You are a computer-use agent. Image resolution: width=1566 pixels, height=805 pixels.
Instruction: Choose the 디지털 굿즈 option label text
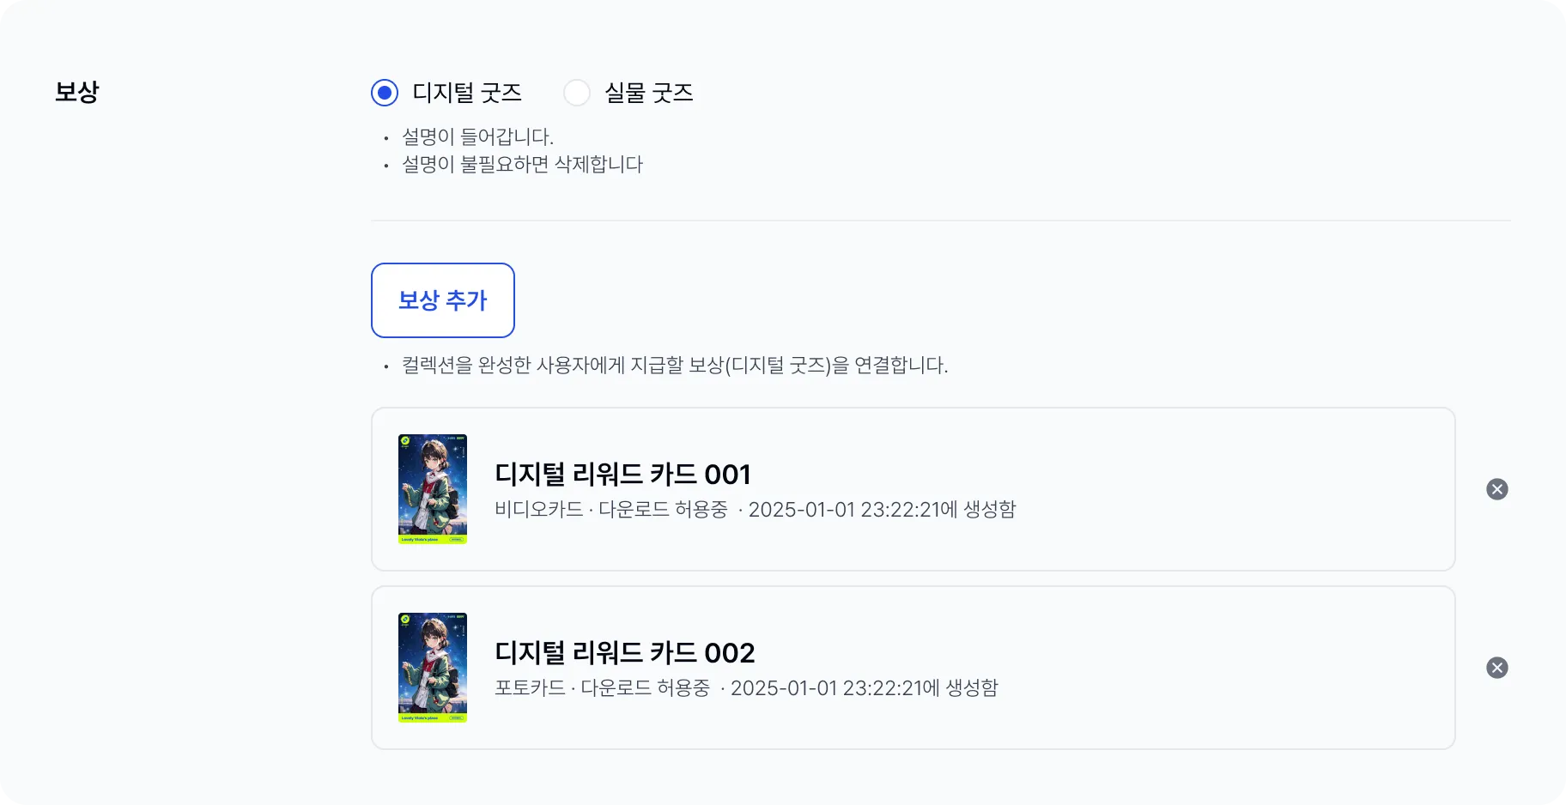pyautogui.click(x=467, y=93)
